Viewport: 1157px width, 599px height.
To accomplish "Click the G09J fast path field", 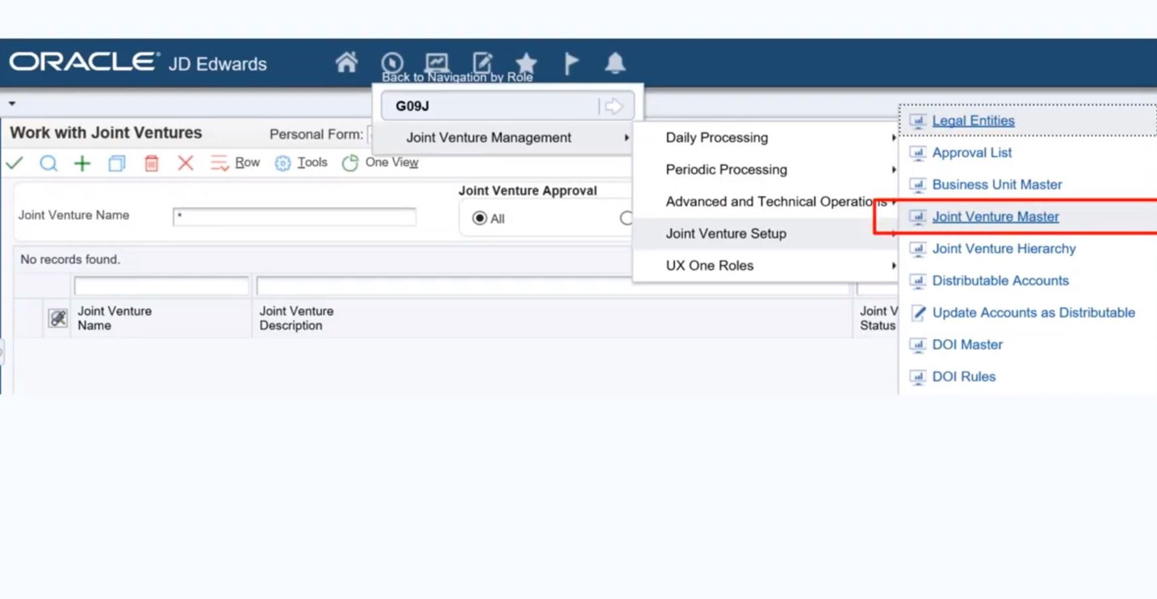I will [490, 106].
